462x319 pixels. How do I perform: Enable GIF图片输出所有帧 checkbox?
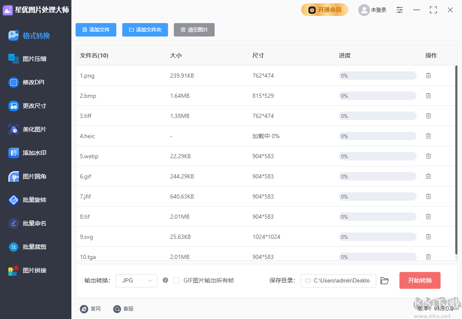[176, 280]
